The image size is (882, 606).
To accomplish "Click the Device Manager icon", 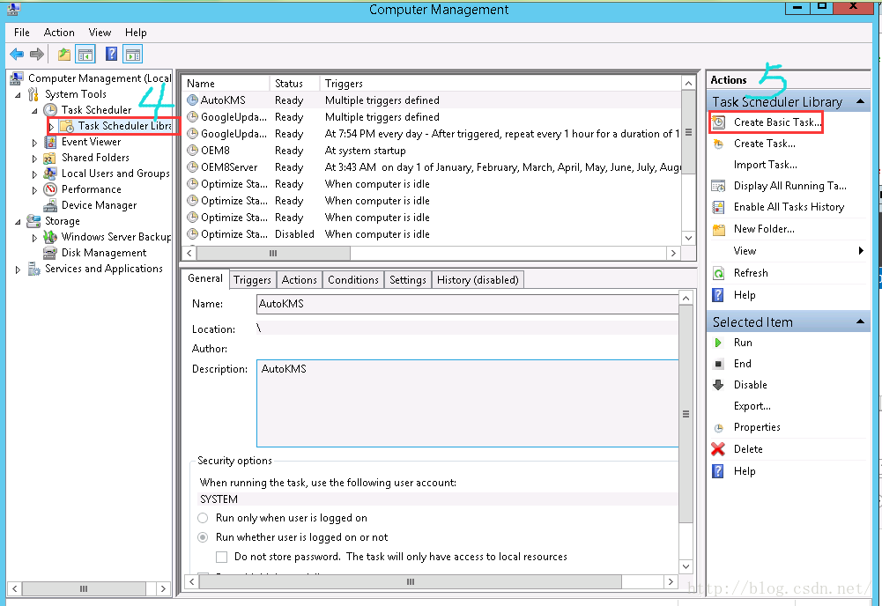I will [x=50, y=205].
